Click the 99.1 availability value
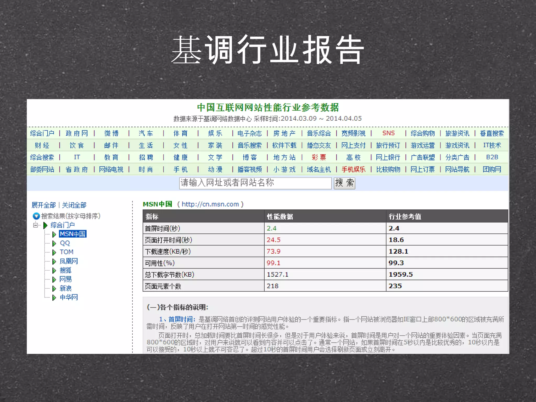The width and height of the screenshot is (536, 402). [x=273, y=263]
